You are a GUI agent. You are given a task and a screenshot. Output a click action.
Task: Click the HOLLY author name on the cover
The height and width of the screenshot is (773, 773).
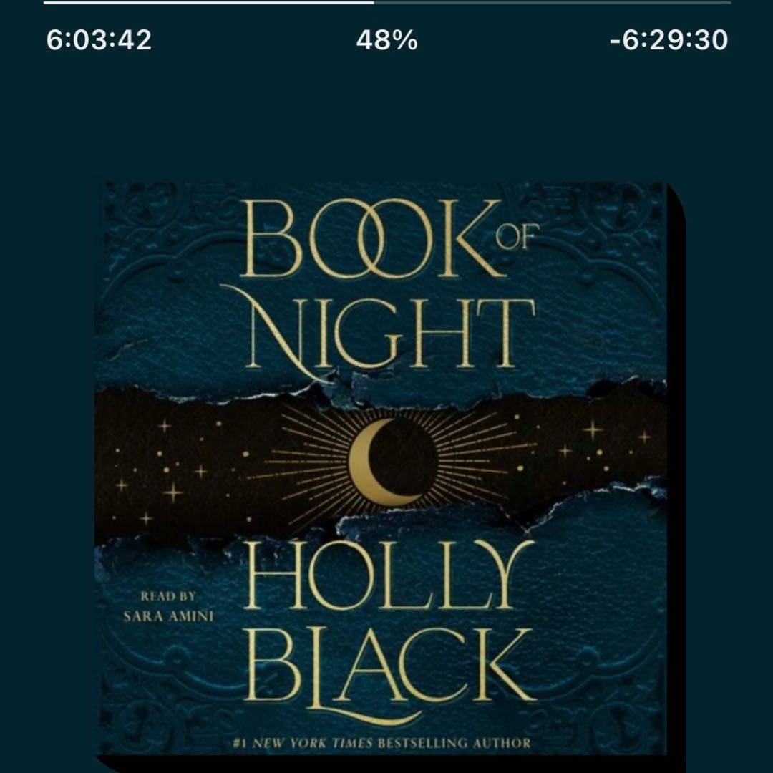click(389, 574)
